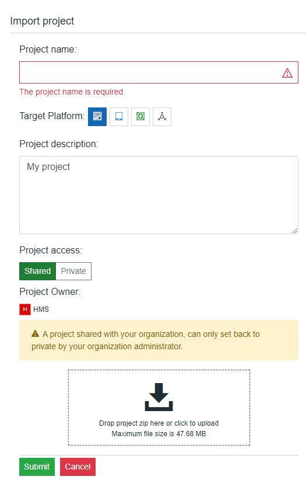Select the web application target platform icon
The height and width of the screenshot is (480, 306).
coord(97,117)
